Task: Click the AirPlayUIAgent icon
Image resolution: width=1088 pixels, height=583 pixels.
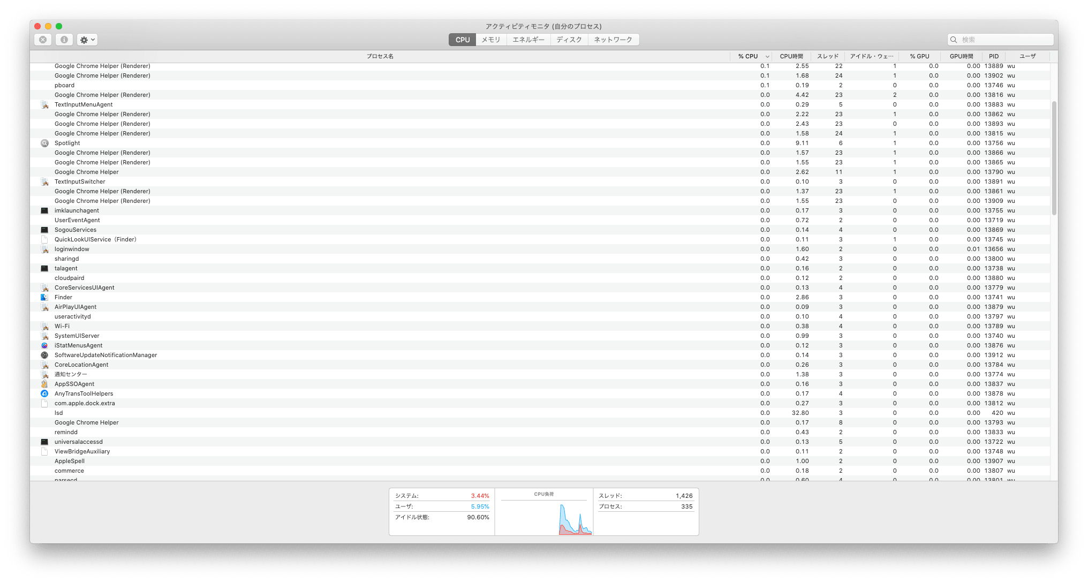Action: tap(44, 307)
